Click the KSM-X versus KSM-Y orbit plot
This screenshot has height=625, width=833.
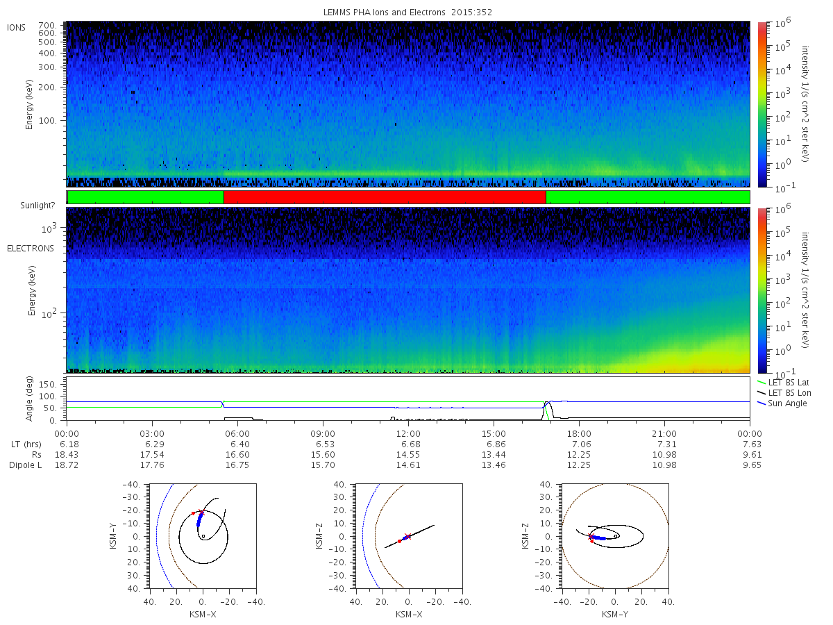202,536
